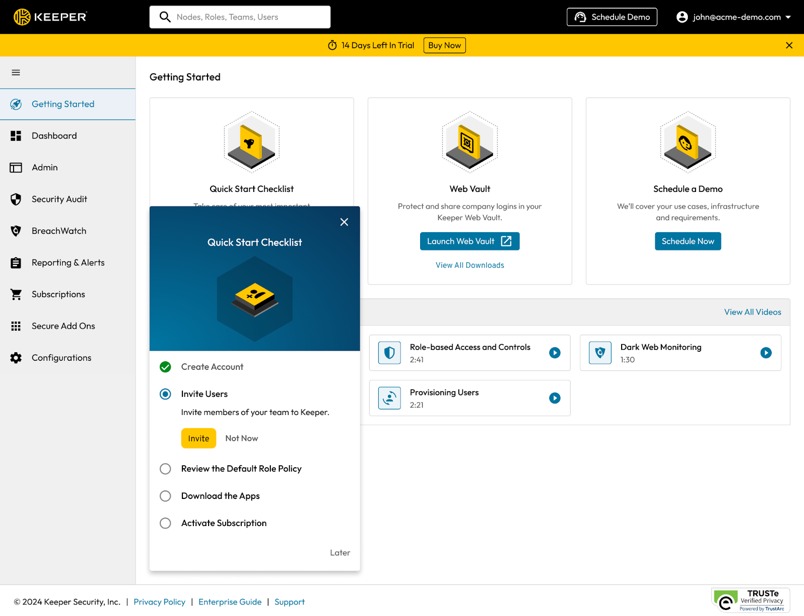Viewport: 804px width, 616px height.
Task: Play the Role-based Access and Controls video
Action: point(554,353)
